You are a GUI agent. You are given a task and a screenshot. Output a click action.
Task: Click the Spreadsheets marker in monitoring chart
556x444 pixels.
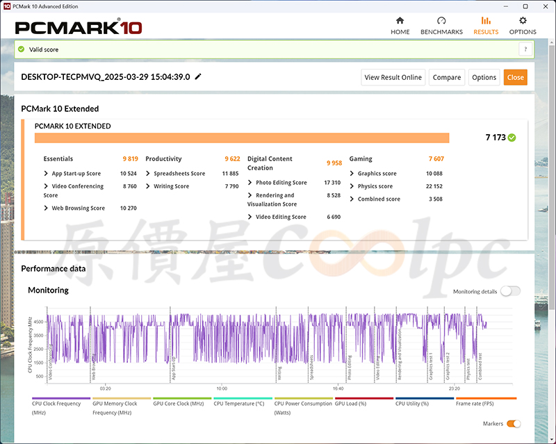[x=311, y=368]
